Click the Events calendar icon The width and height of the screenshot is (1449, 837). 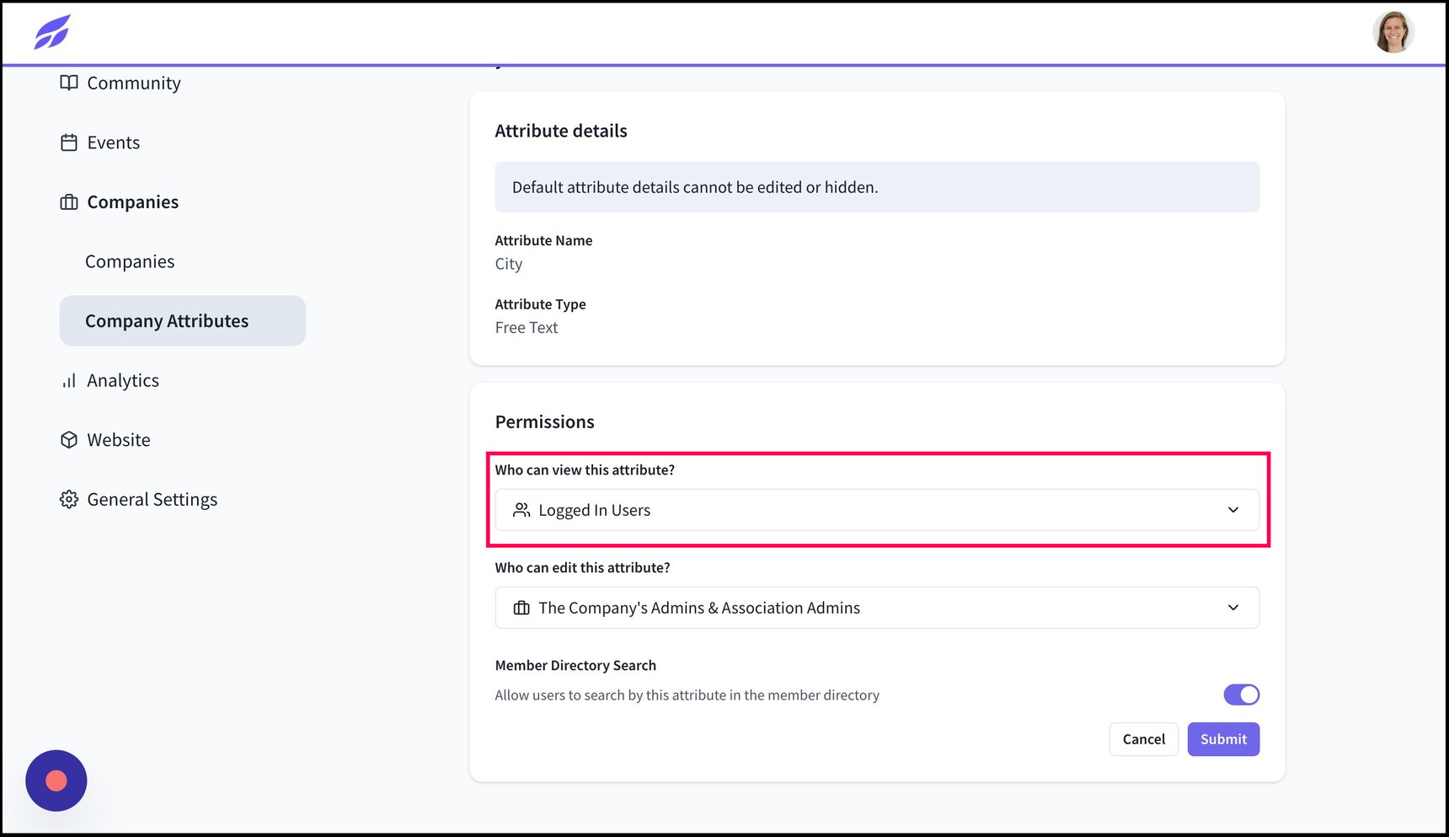pyautogui.click(x=69, y=142)
